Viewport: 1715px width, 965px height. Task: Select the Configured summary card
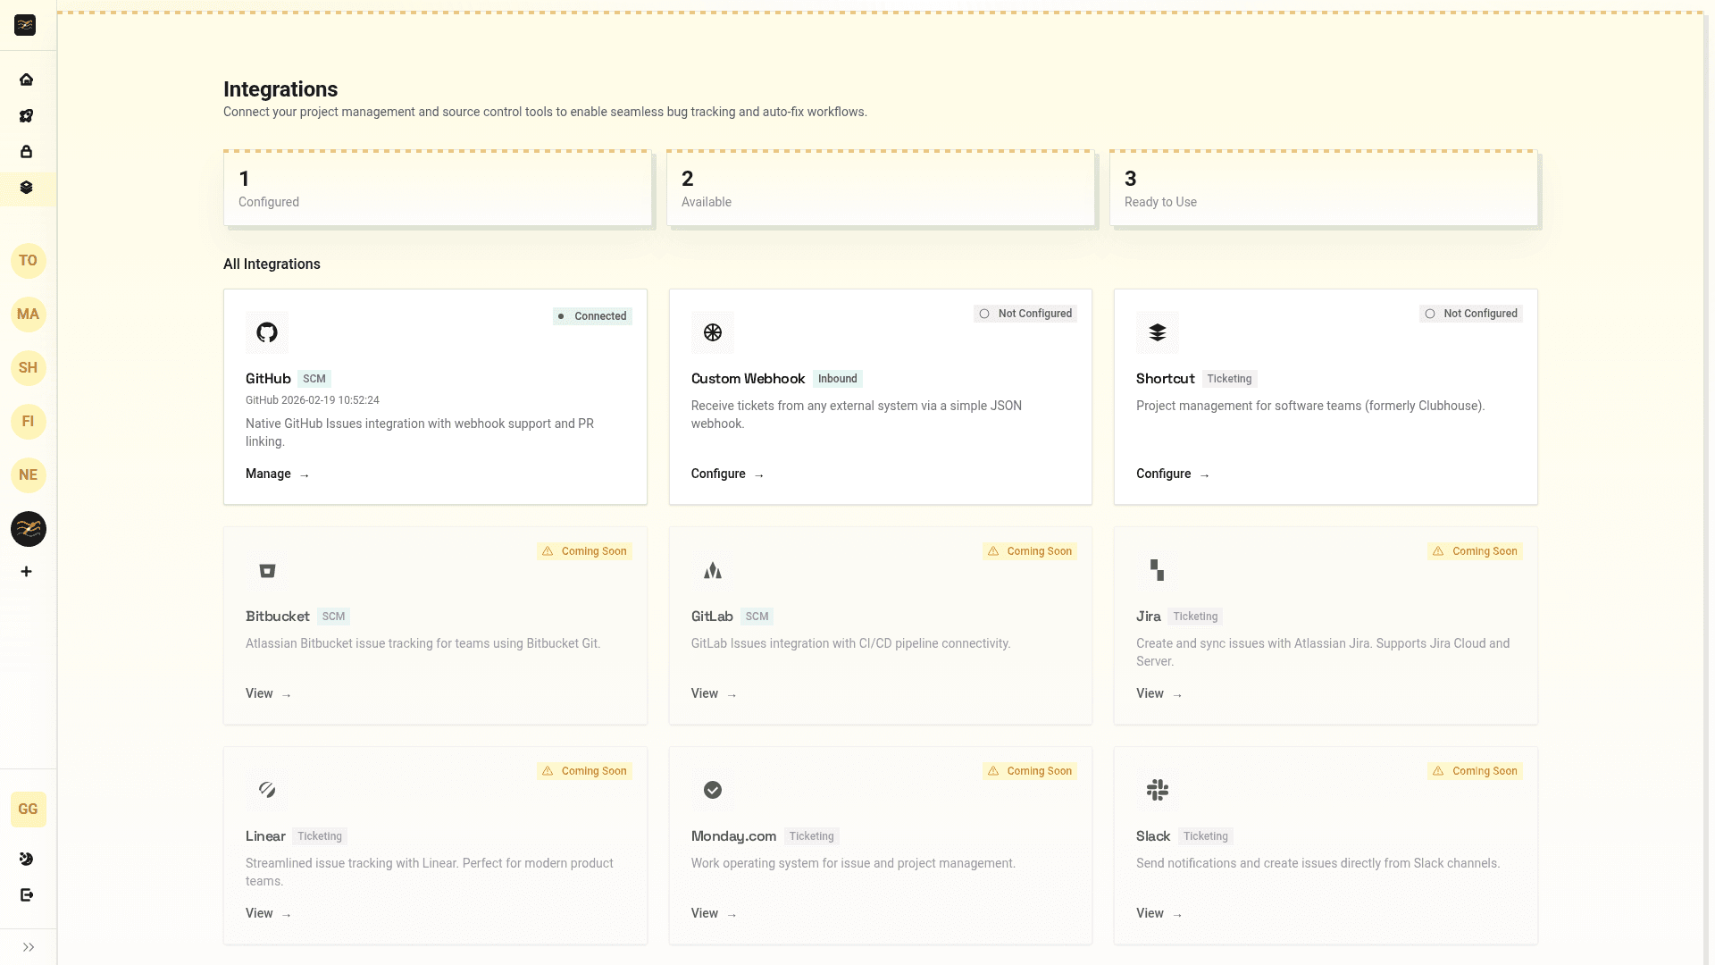437,189
